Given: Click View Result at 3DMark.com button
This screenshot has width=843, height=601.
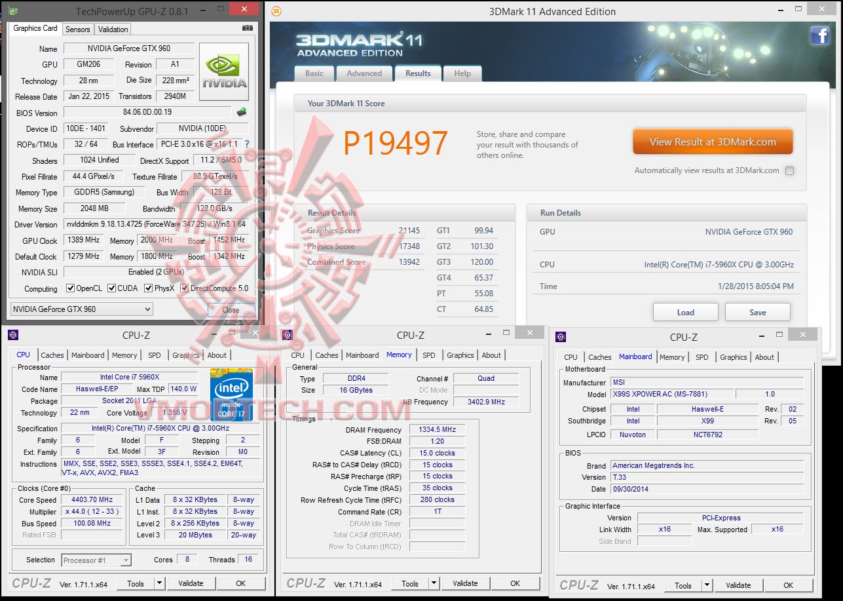Looking at the screenshot, I should coord(713,142).
